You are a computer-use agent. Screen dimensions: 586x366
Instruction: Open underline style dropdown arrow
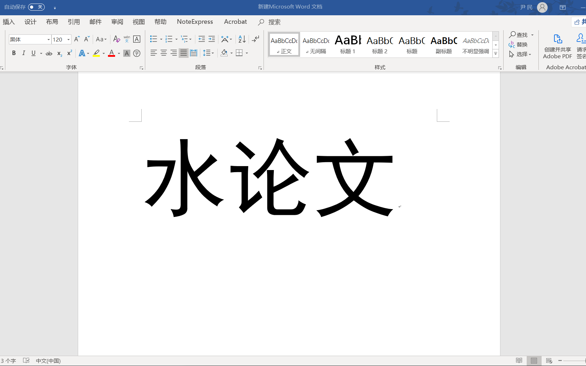pyautogui.click(x=41, y=53)
